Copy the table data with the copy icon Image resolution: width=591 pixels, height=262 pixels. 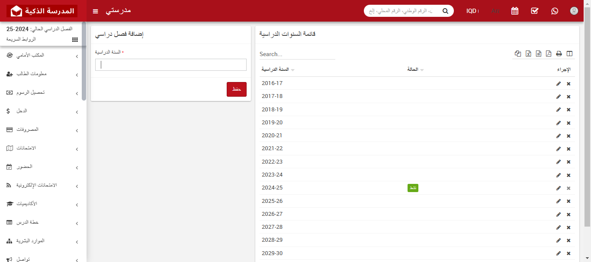tap(518, 54)
